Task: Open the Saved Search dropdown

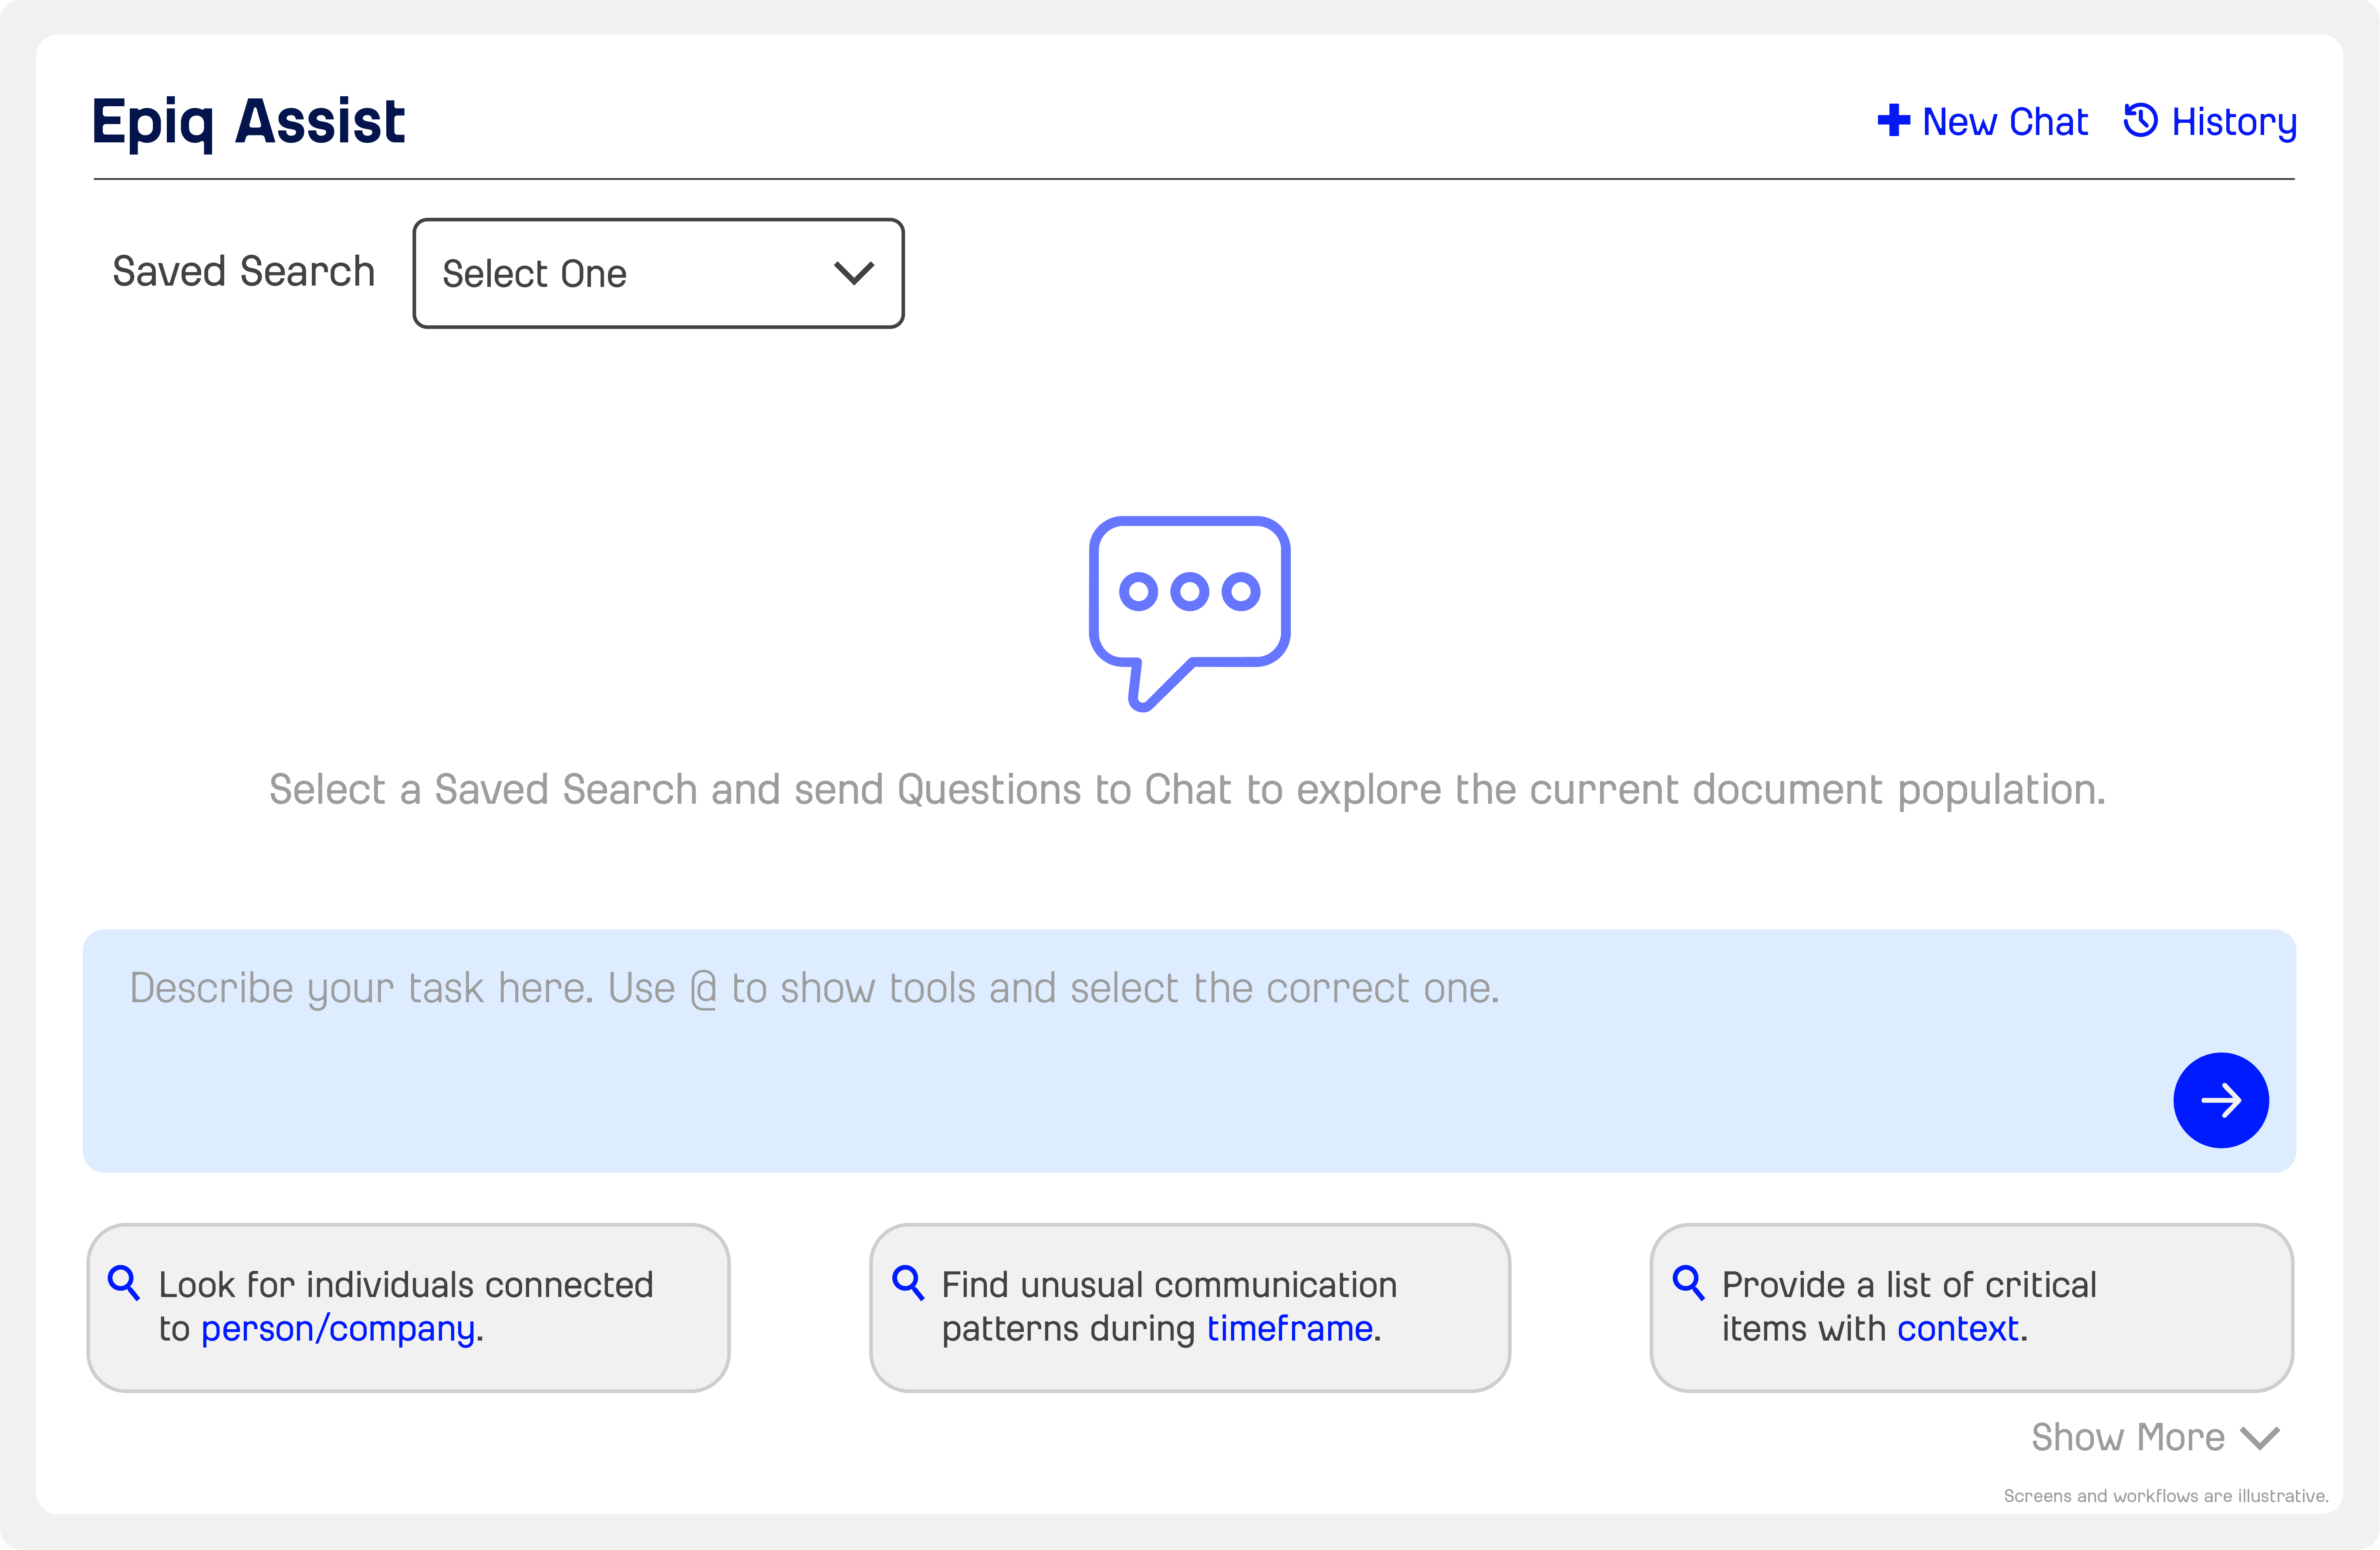Action: [658, 273]
